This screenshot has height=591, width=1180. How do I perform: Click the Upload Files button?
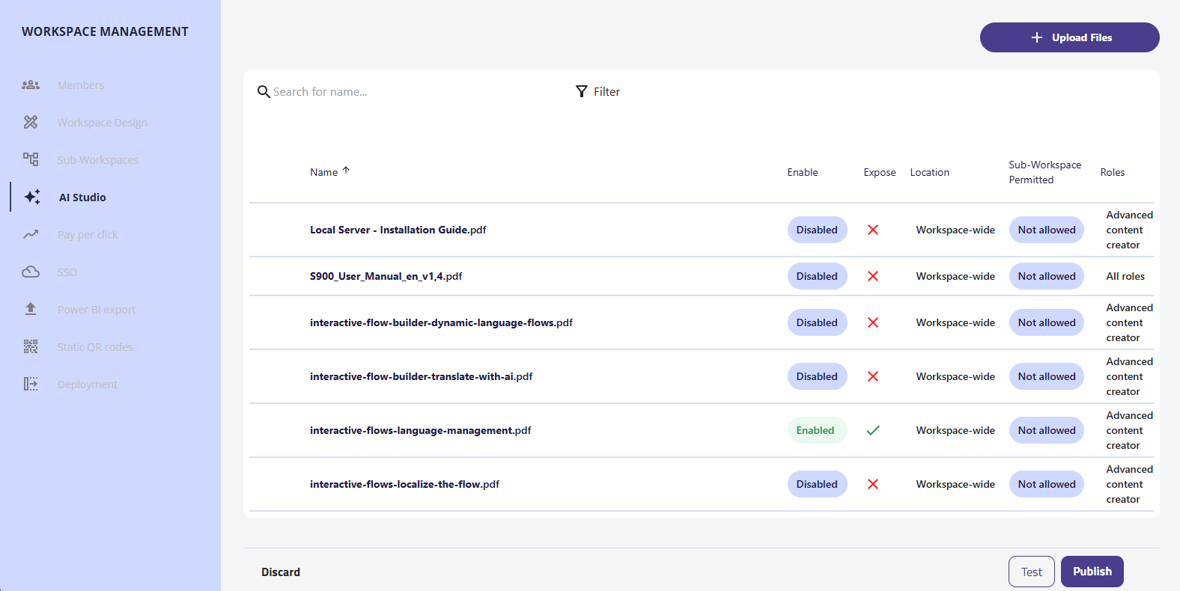pyautogui.click(x=1069, y=37)
